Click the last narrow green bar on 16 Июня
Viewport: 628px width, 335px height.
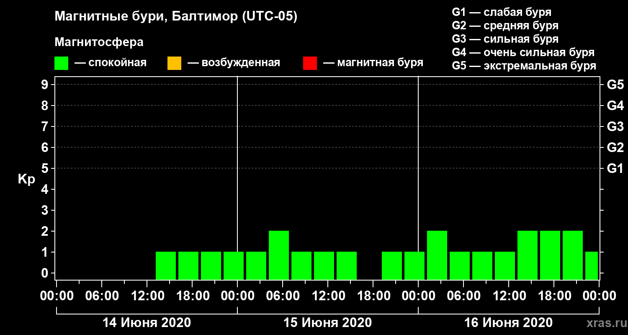coord(592,265)
